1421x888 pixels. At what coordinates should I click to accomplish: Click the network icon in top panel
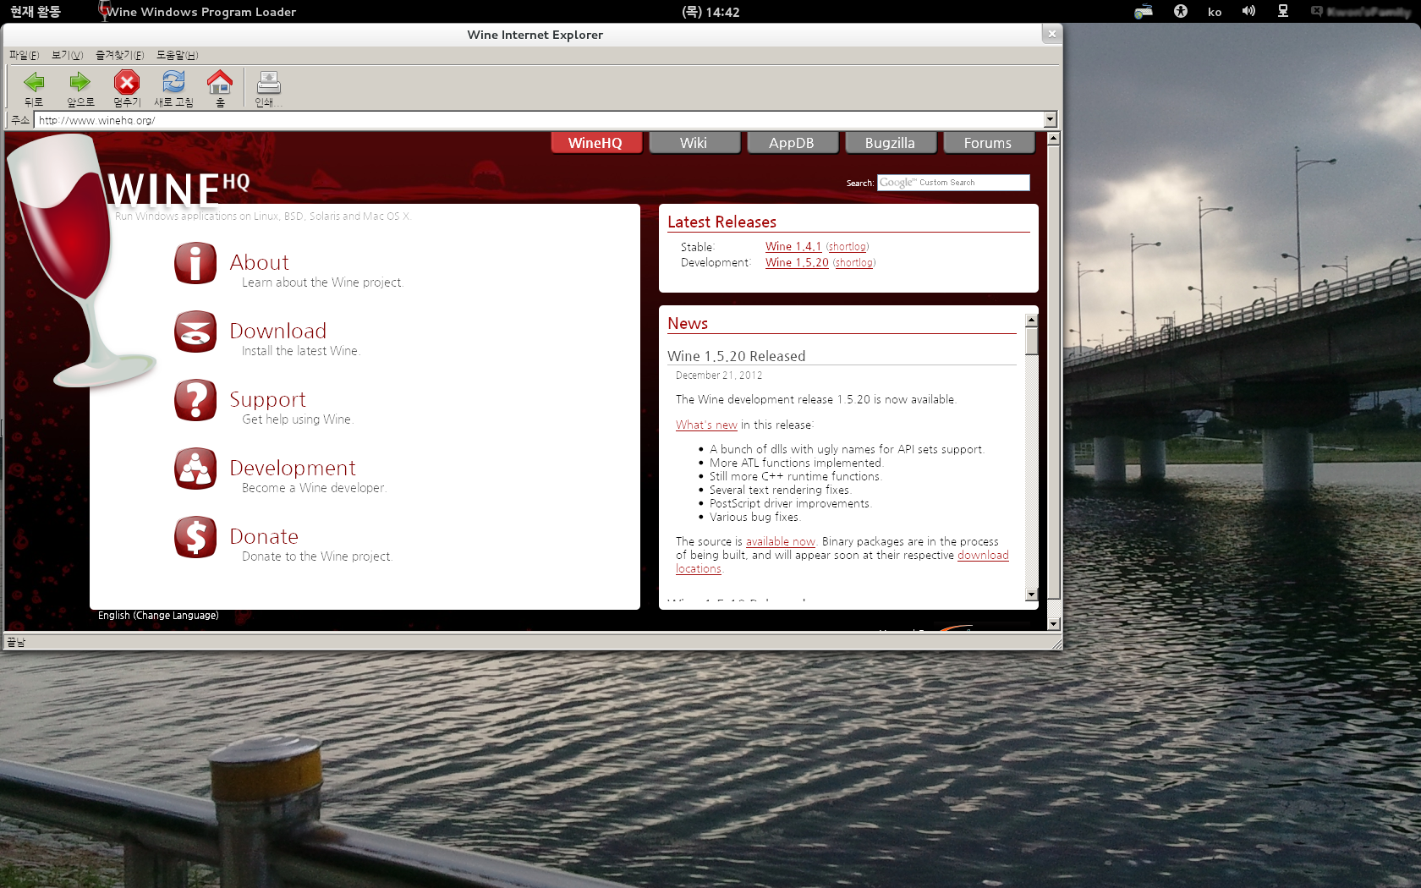pos(1283,11)
